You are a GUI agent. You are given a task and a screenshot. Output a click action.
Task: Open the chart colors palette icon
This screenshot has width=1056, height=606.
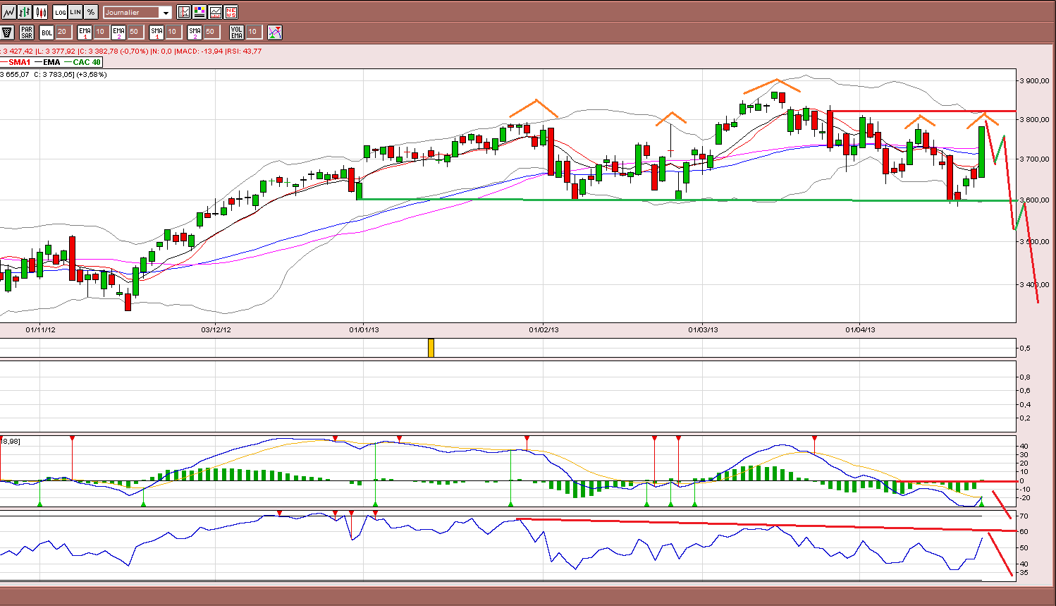pyautogui.click(x=199, y=12)
